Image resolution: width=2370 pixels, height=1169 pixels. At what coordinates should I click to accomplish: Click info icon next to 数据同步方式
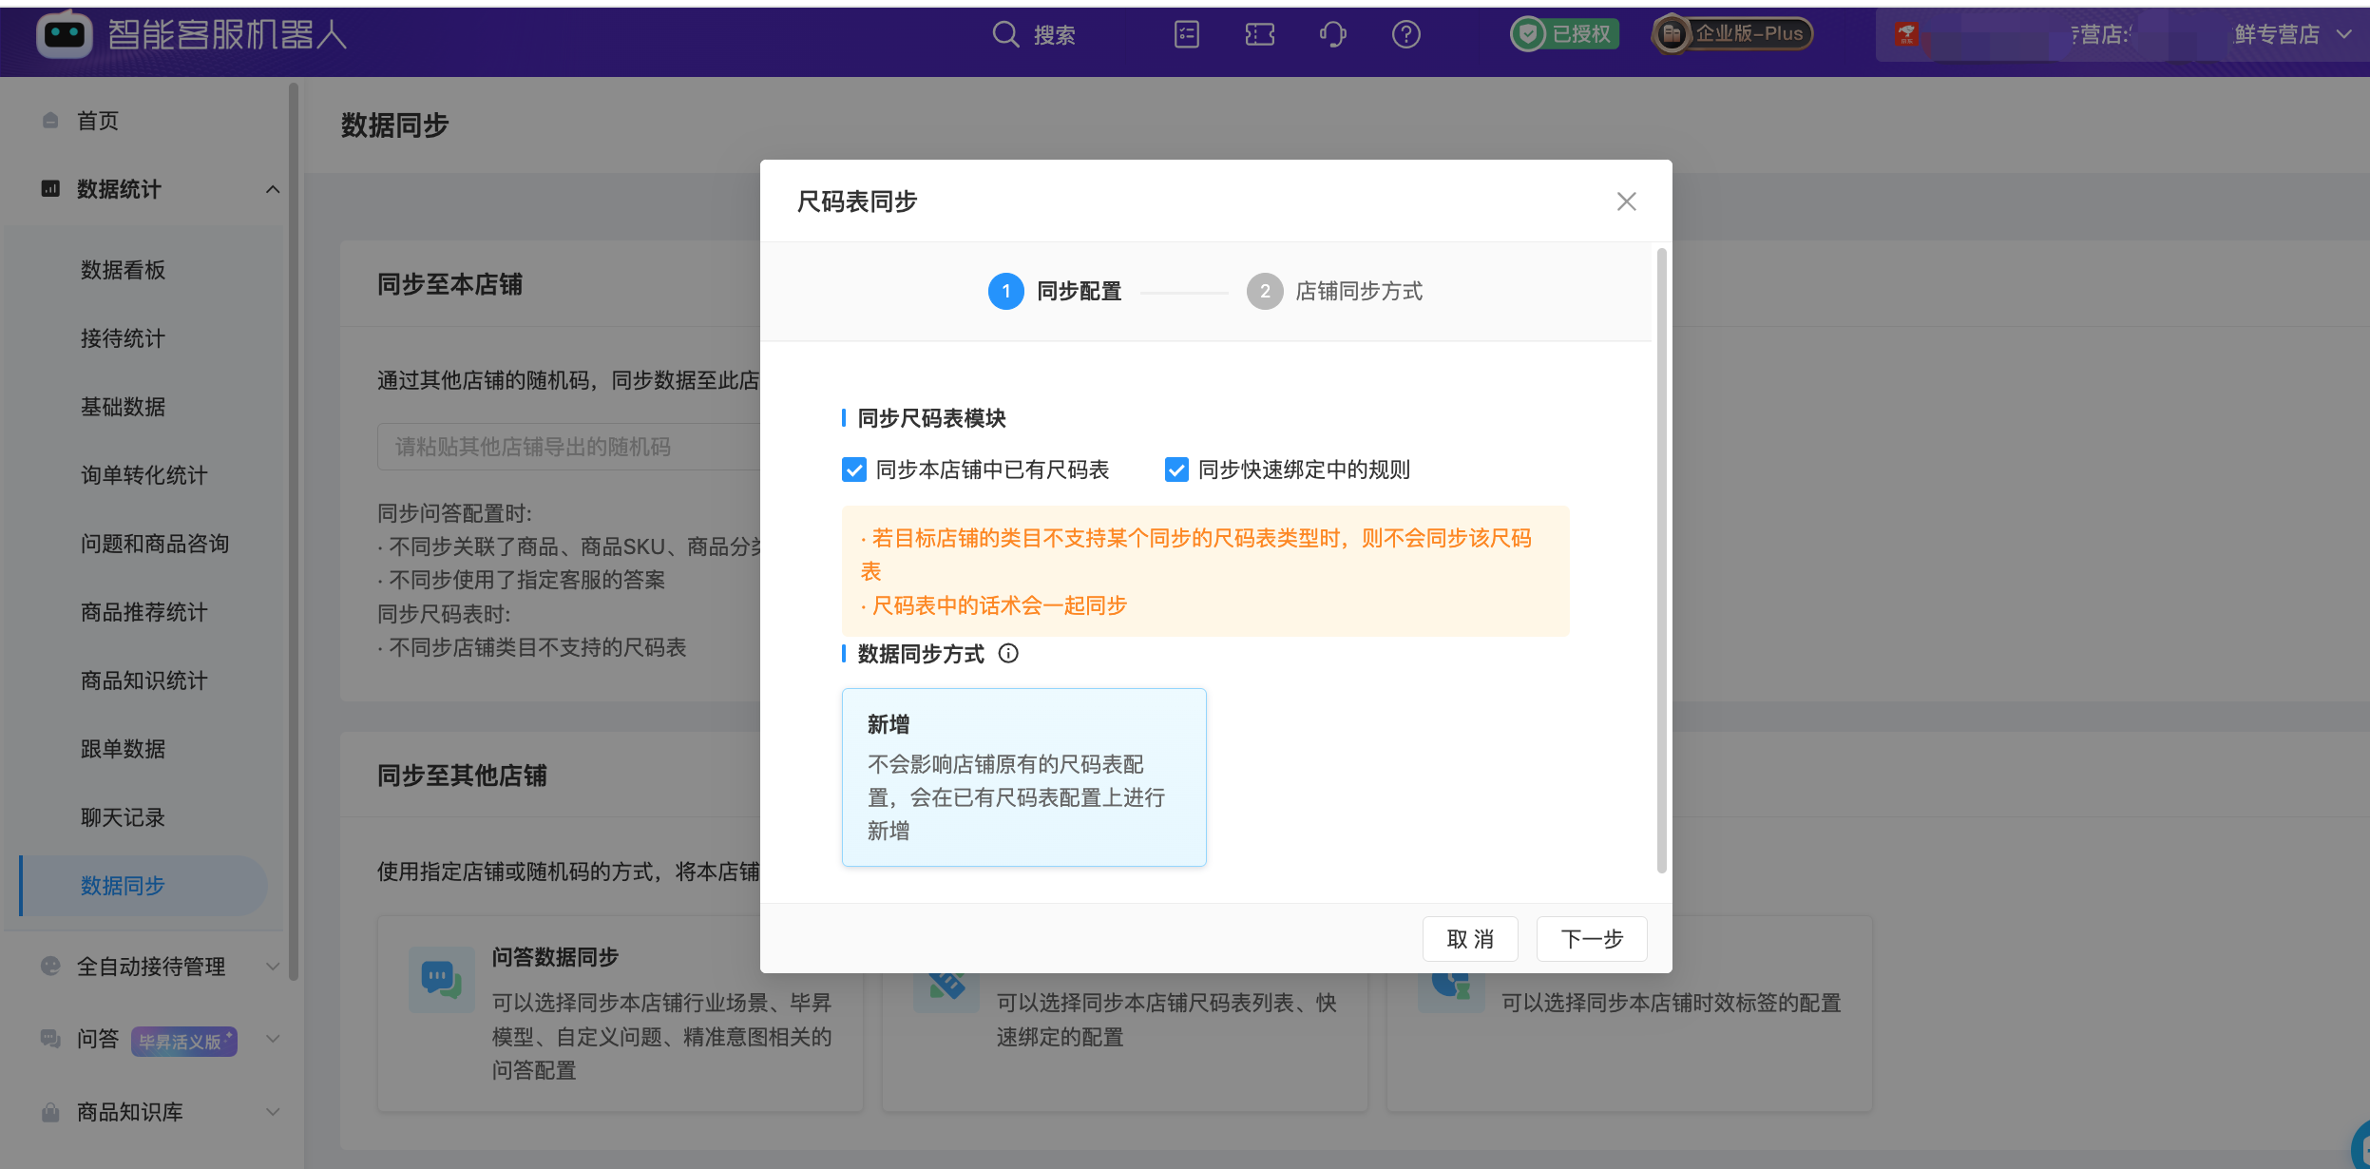tap(1008, 654)
